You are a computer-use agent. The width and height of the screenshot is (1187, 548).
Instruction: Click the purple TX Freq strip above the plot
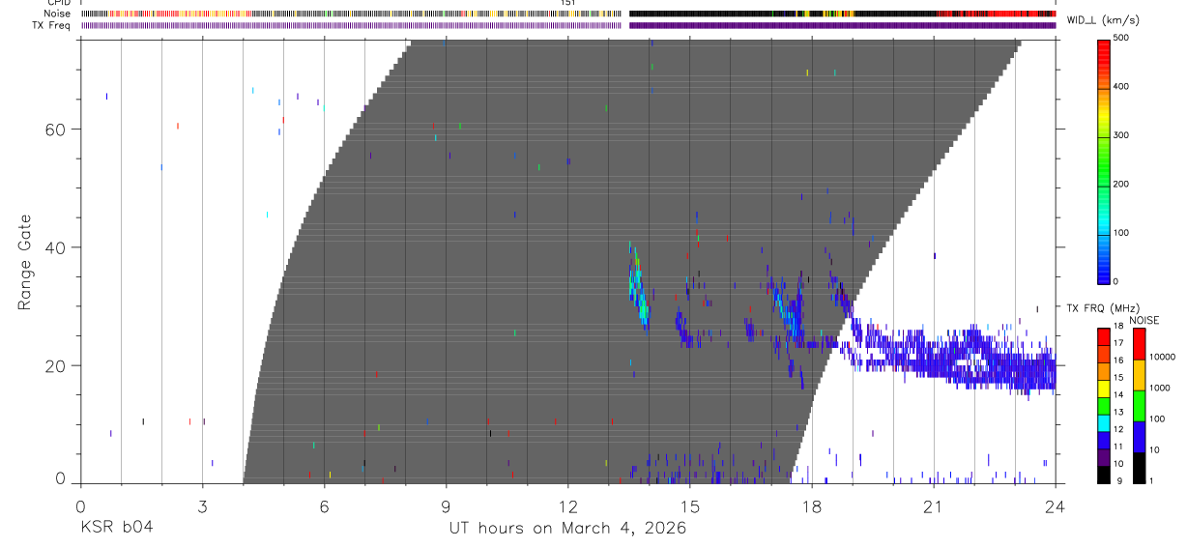click(x=567, y=25)
